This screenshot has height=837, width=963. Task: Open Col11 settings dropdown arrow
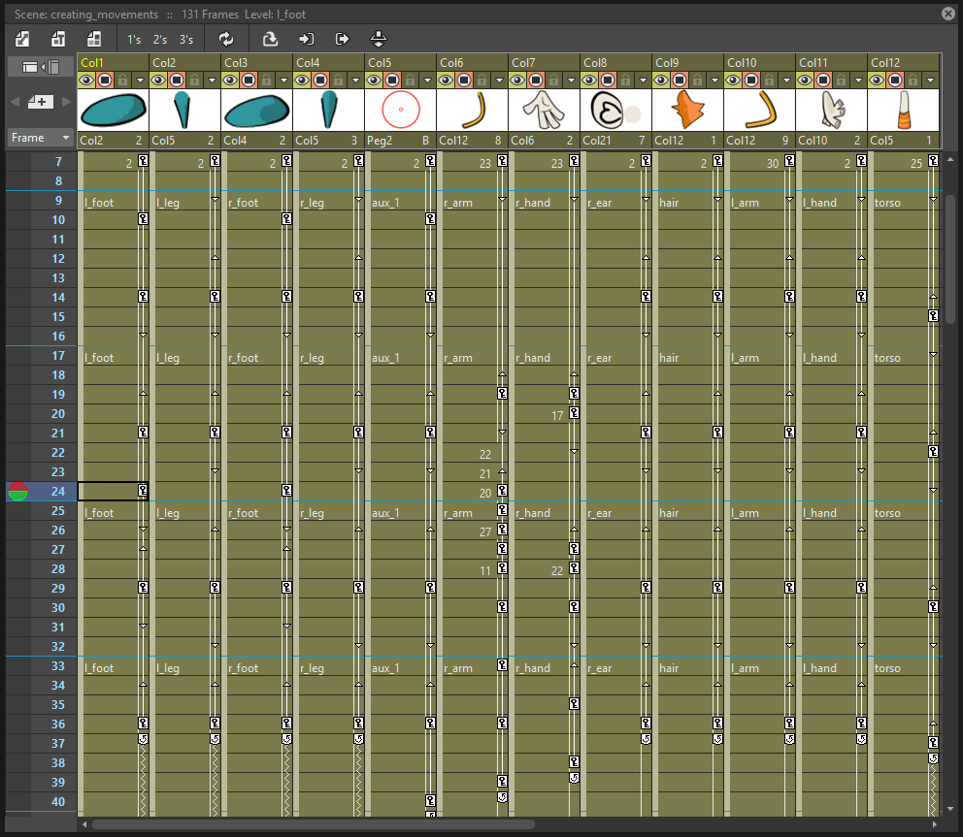coord(858,80)
